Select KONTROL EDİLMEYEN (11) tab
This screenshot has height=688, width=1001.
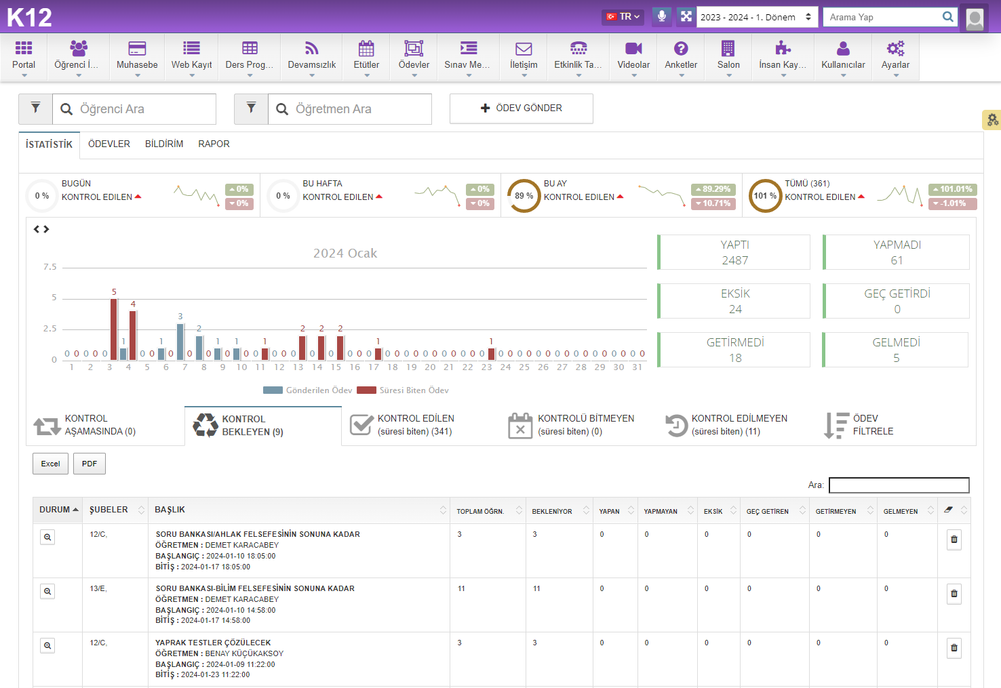point(736,425)
